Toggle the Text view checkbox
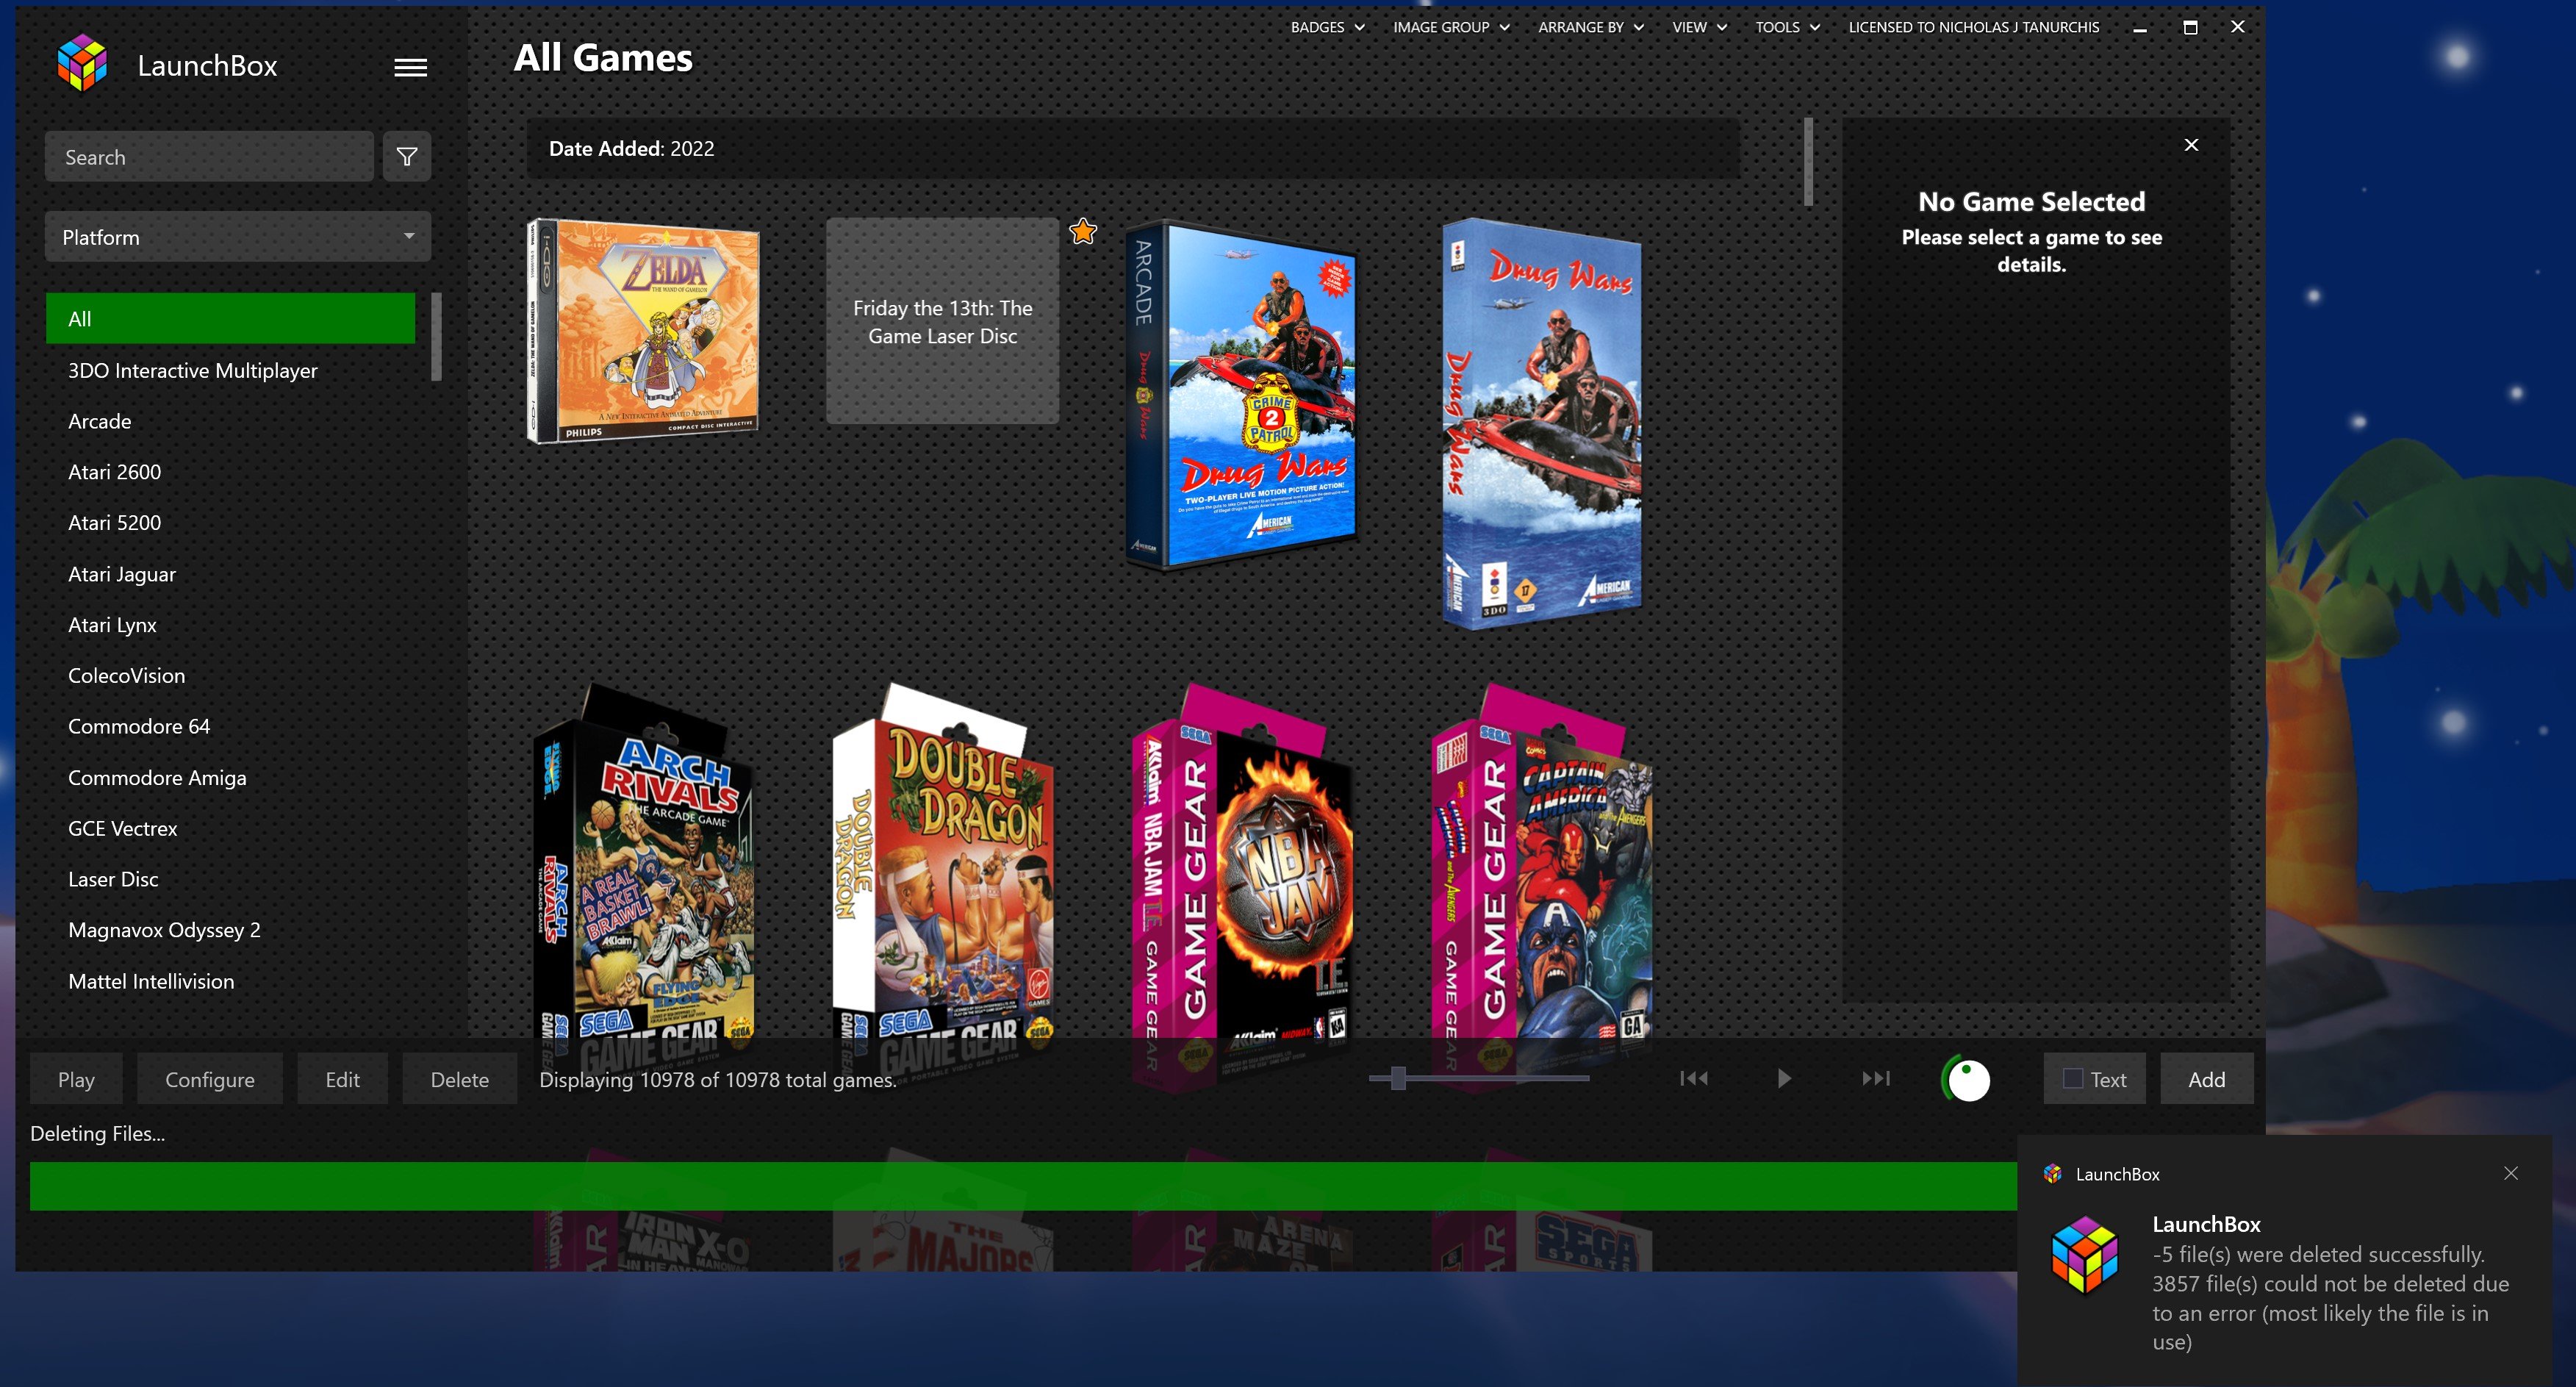This screenshot has height=1387, width=2576. [2073, 1079]
